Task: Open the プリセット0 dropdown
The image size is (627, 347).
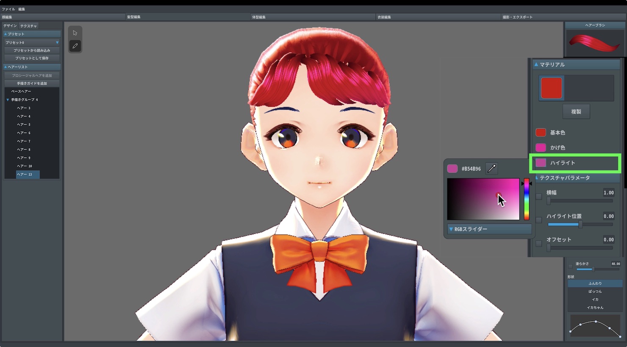Action: click(x=32, y=42)
